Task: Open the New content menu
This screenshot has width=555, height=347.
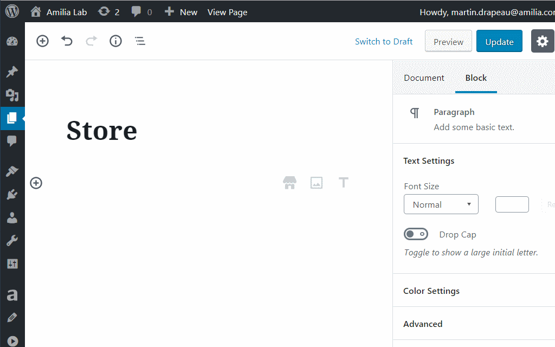Action: pyautogui.click(x=181, y=12)
